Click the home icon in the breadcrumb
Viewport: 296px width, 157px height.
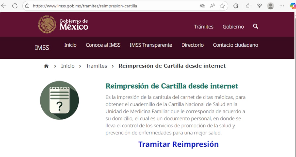click(46, 66)
